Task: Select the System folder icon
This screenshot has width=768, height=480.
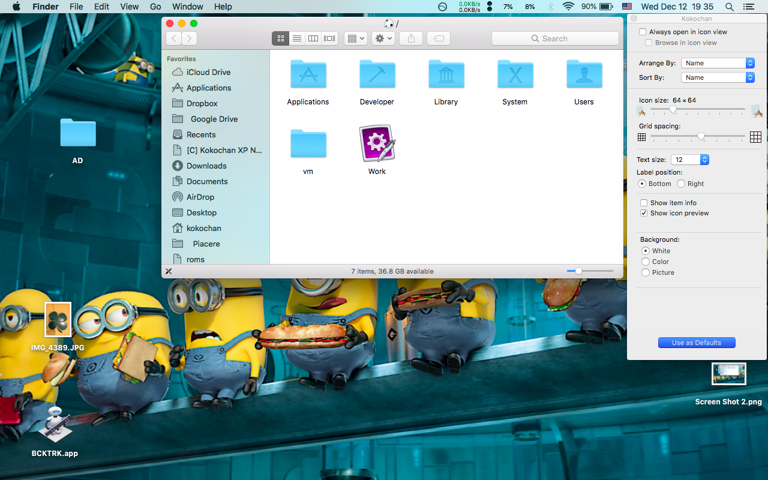Action: tap(515, 74)
